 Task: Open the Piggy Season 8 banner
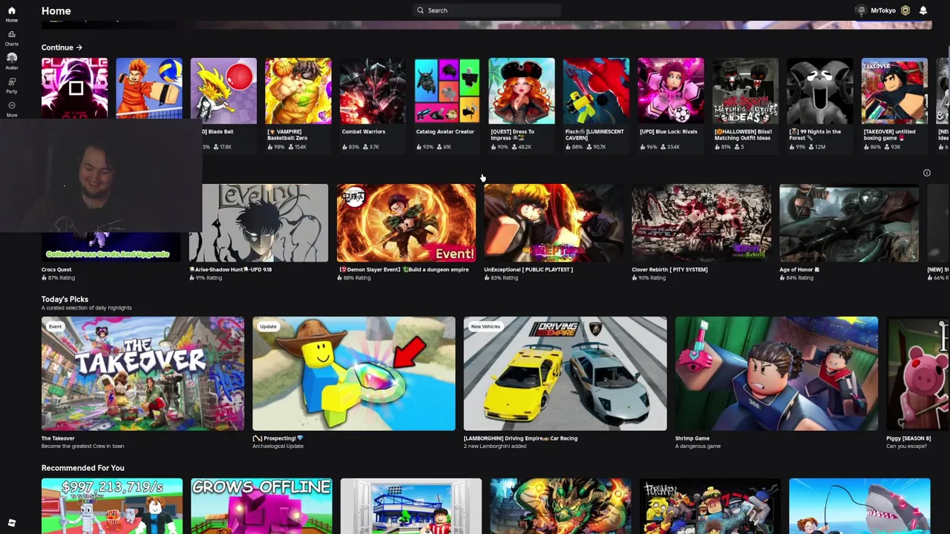[x=918, y=374]
